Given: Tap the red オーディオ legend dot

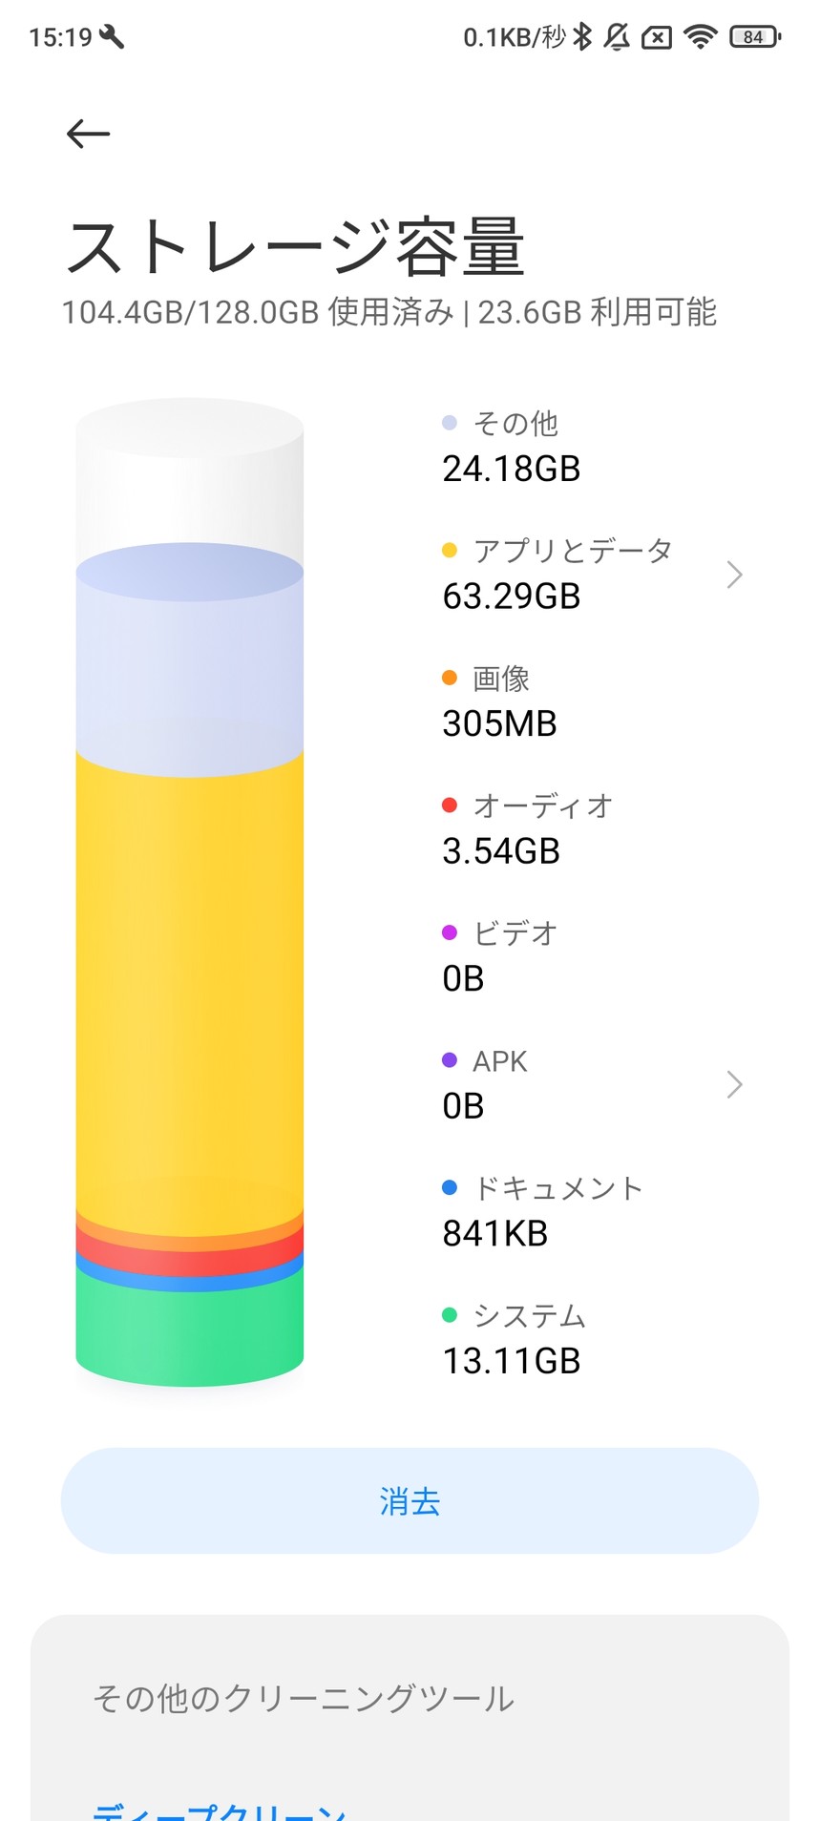Looking at the screenshot, I should point(450,806).
